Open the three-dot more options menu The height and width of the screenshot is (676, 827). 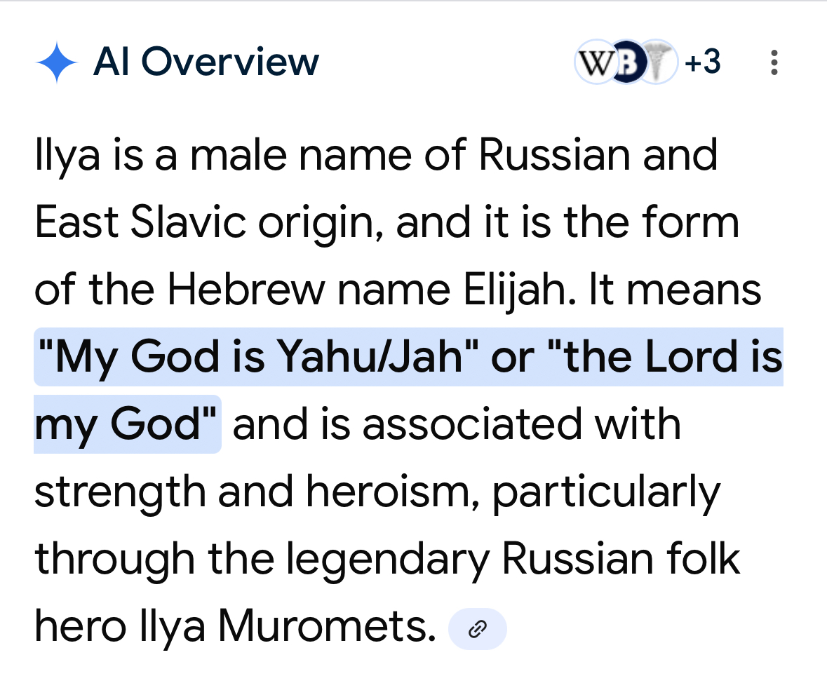pos(774,63)
